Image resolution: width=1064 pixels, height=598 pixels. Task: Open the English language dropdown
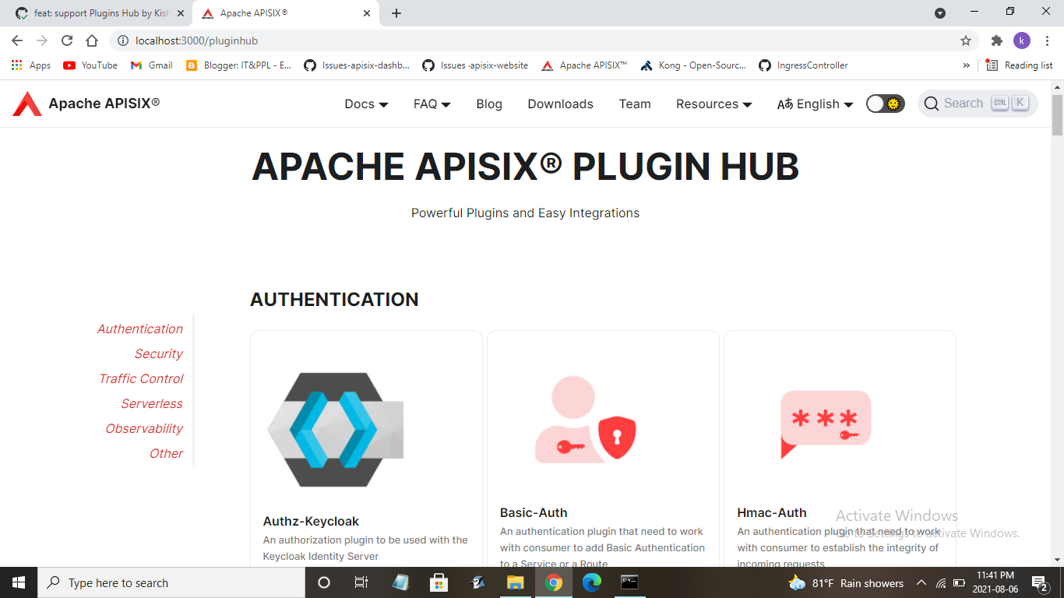point(815,104)
